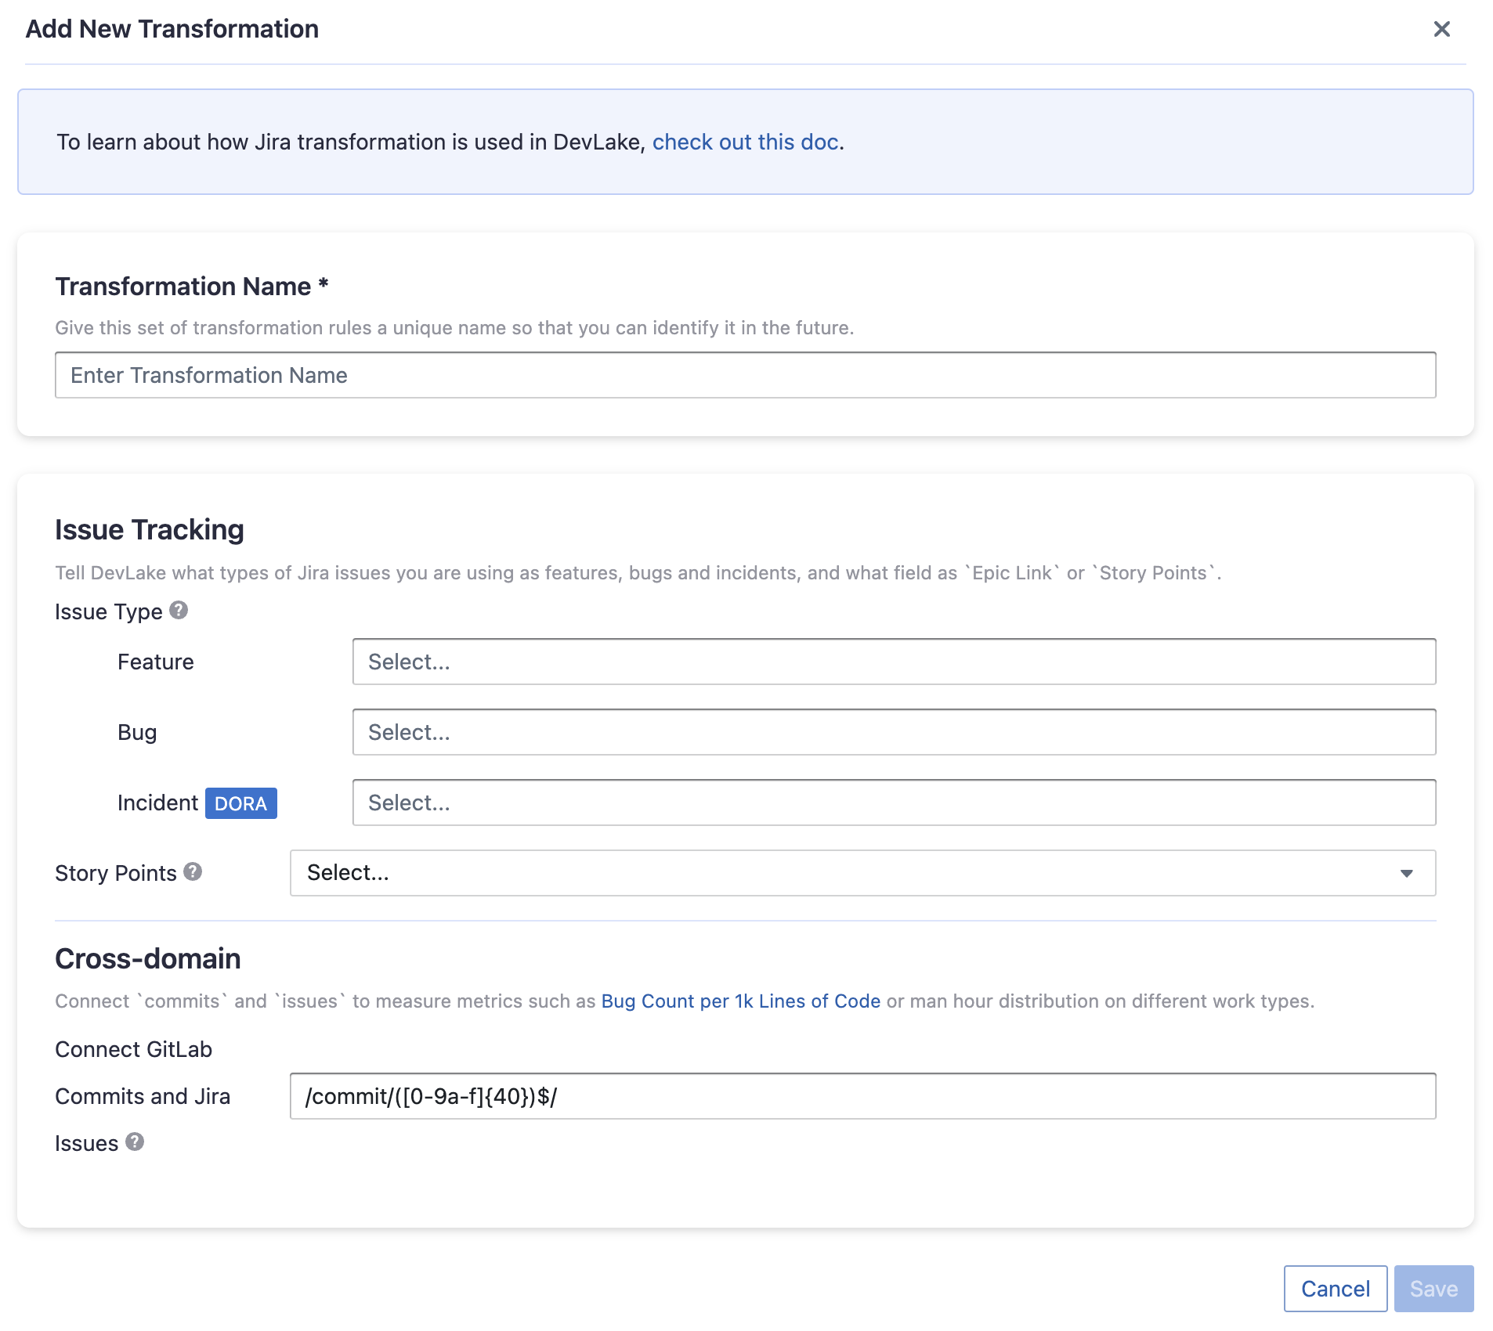Open the Incident issue type selector
Image resolution: width=1493 pixels, height=1331 pixels.
click(893, 803)
